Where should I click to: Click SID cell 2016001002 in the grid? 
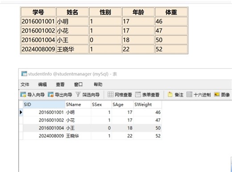coord(44,120)
